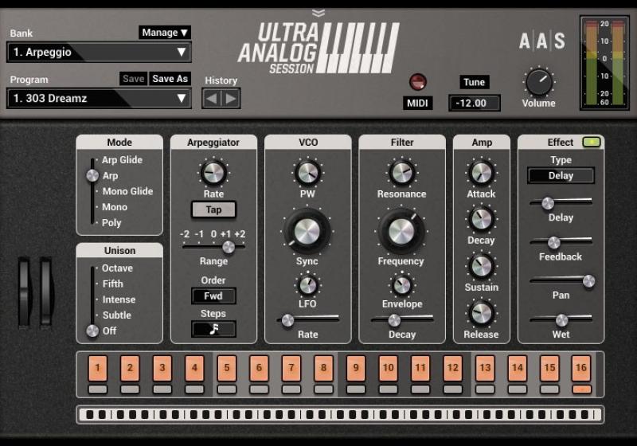637x446 pixels.
Task: Toggle arpeggiator step 1 pad
Action: (x=97, y=368)
